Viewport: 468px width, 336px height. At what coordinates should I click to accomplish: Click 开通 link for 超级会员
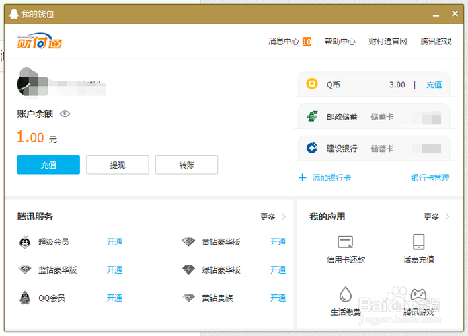click(114, 242)
